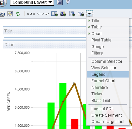Select Logical SQL menu entry
132x129 pixels.
click(x=108, y=109)
